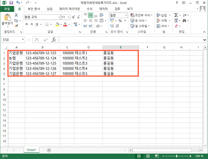This screenshot has height=159, width=208.
Task: Open the 데이터 ribbon tab
Action: [103, 9]
